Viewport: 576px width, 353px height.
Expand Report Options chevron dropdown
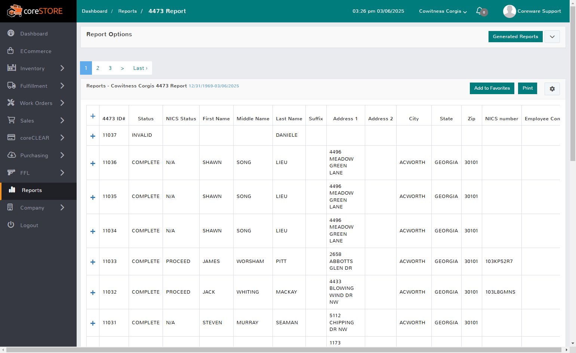(x=552, y=37)
